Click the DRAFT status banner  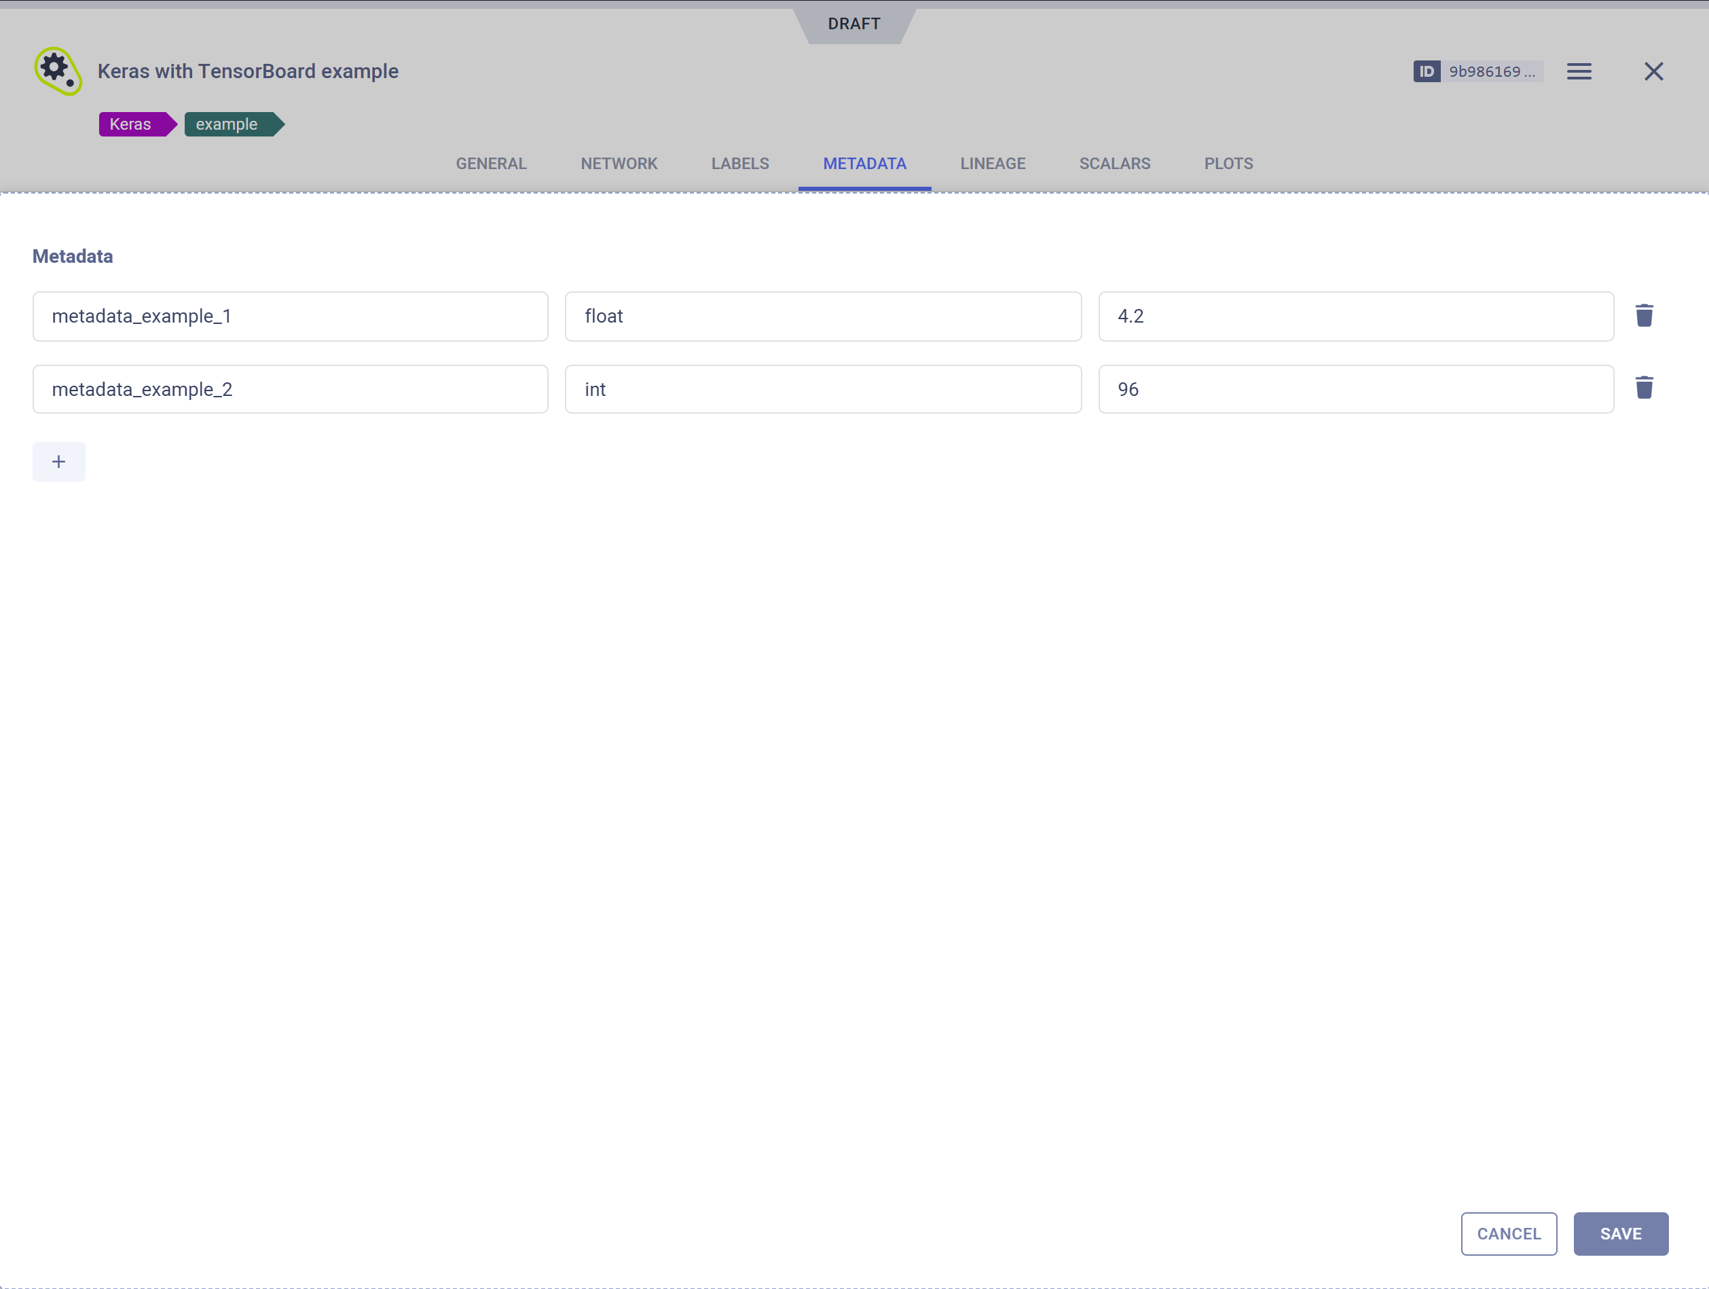click(x=853, y=23)
